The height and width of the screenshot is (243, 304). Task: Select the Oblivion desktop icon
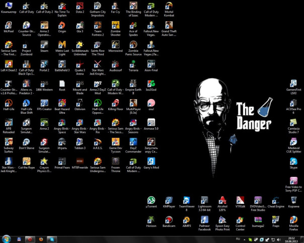tap(80, 105)
